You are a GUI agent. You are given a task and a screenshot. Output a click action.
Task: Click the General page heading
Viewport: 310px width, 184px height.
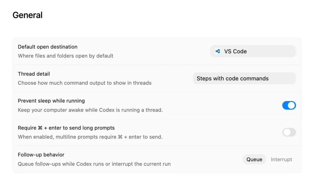28,15
